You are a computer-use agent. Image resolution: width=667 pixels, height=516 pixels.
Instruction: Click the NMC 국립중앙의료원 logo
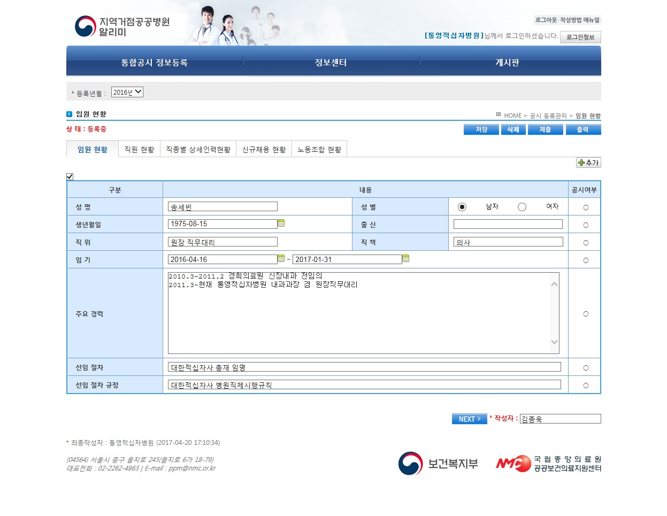[548, 464]
